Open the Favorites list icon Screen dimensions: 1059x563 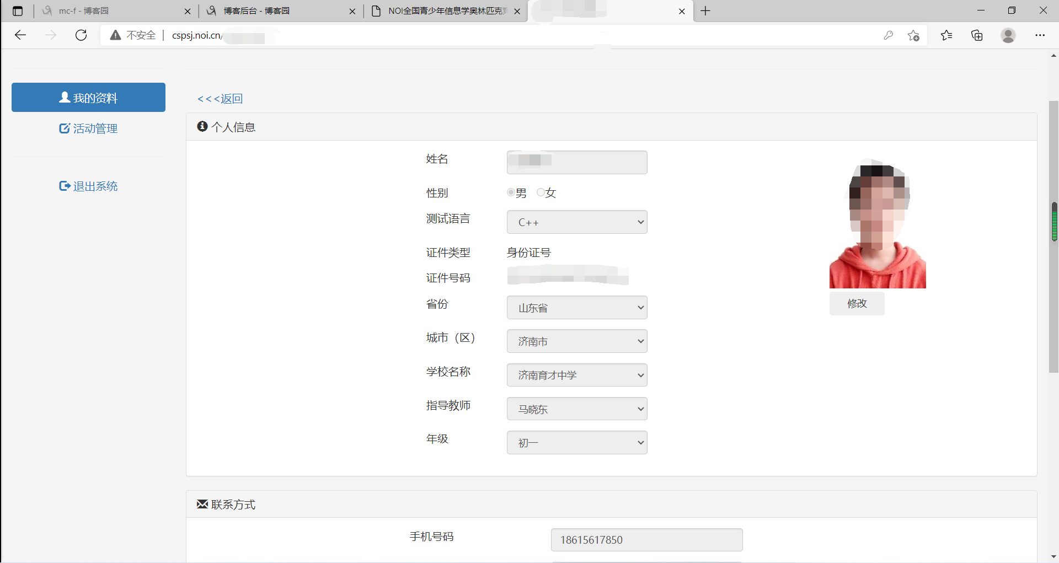(x=946, y=35)
